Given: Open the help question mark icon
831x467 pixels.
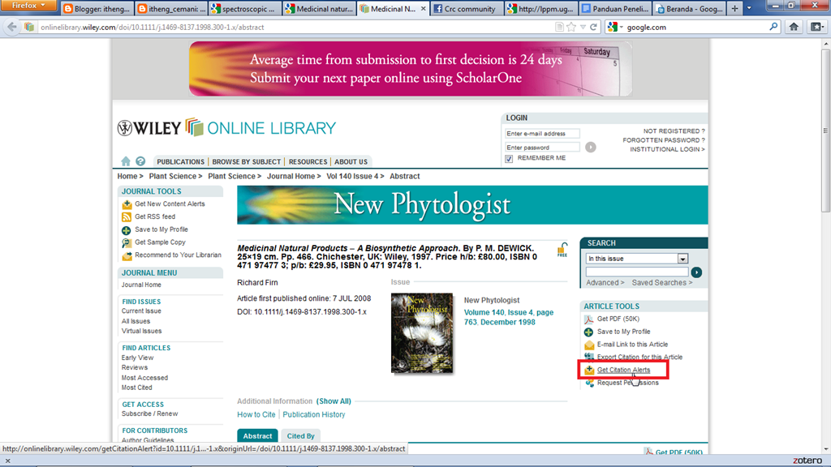Looking at the screenshot, I should coord(140,161).
